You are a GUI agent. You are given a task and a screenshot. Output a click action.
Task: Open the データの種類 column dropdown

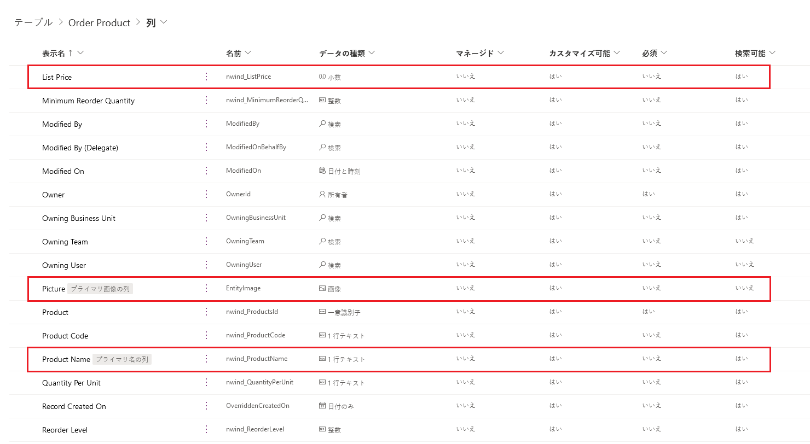(372, 53)
